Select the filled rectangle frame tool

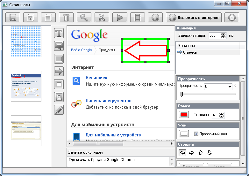pos(59,59)
